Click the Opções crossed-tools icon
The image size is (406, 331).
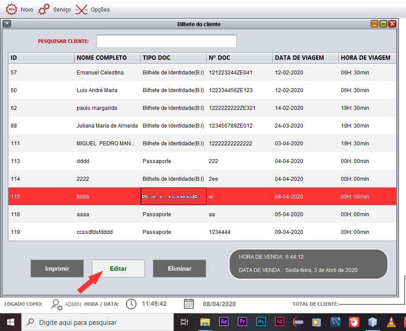(x=82, y=10)
